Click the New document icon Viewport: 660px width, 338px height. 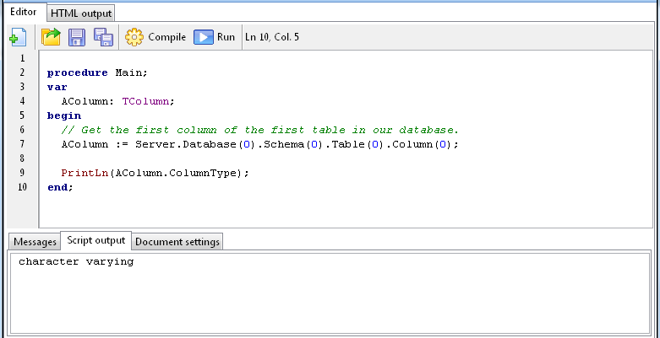18,37
